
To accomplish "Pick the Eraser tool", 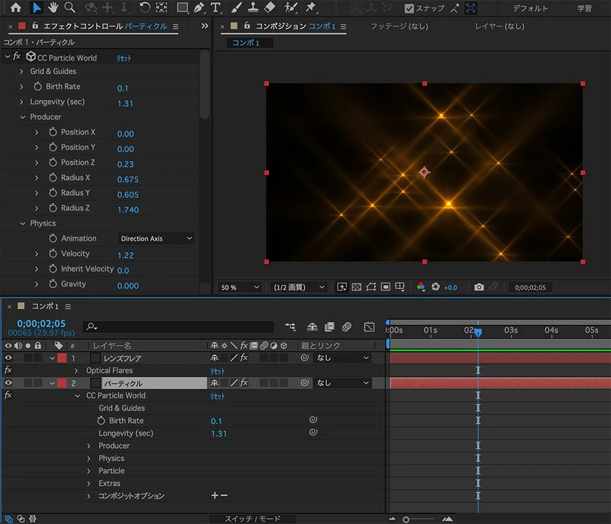I will pos(270,8).
